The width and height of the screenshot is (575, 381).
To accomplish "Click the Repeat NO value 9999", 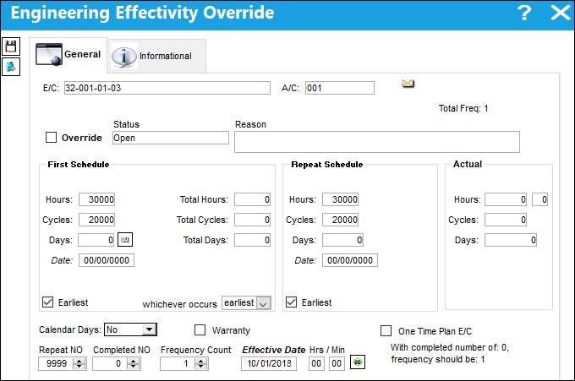I will [56, 363].
